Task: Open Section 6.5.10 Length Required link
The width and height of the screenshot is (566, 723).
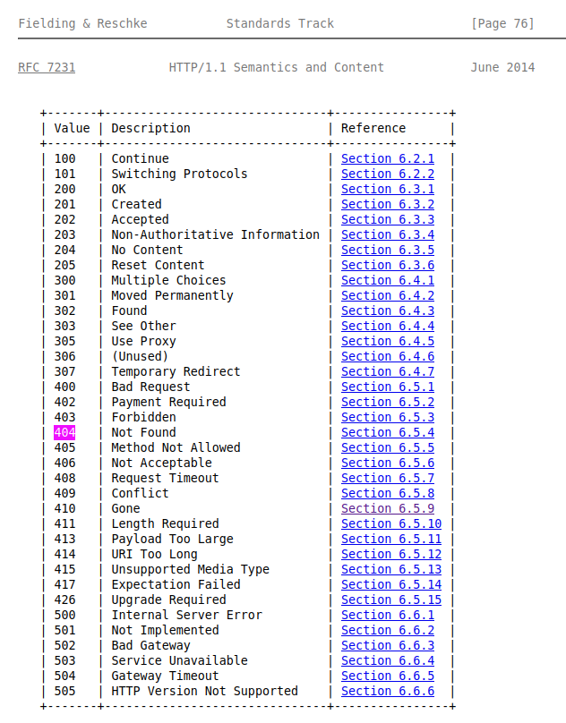Action: tap(391, 523)
